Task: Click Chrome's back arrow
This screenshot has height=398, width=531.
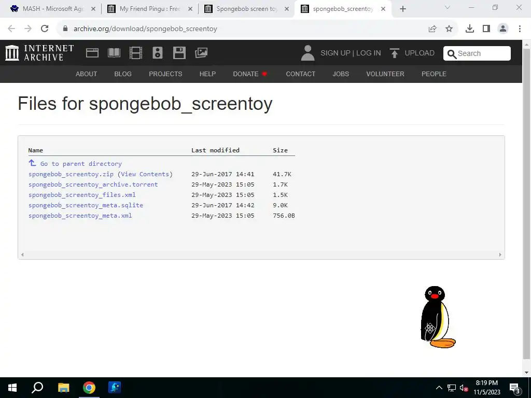Action: pyautogui.click(x=11, y=29)
